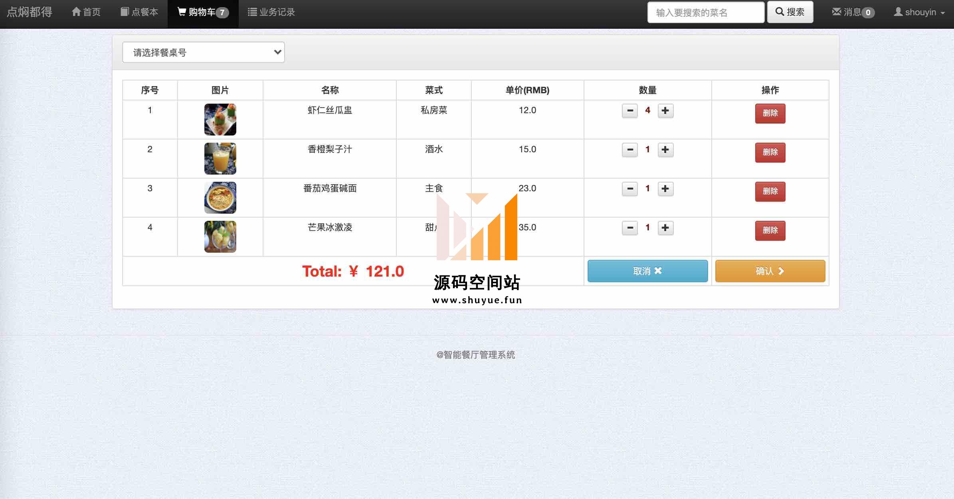This screenshot has height=499, width=954.
Task: Click the 单价(RMB) column header
Action: [527, 90]
